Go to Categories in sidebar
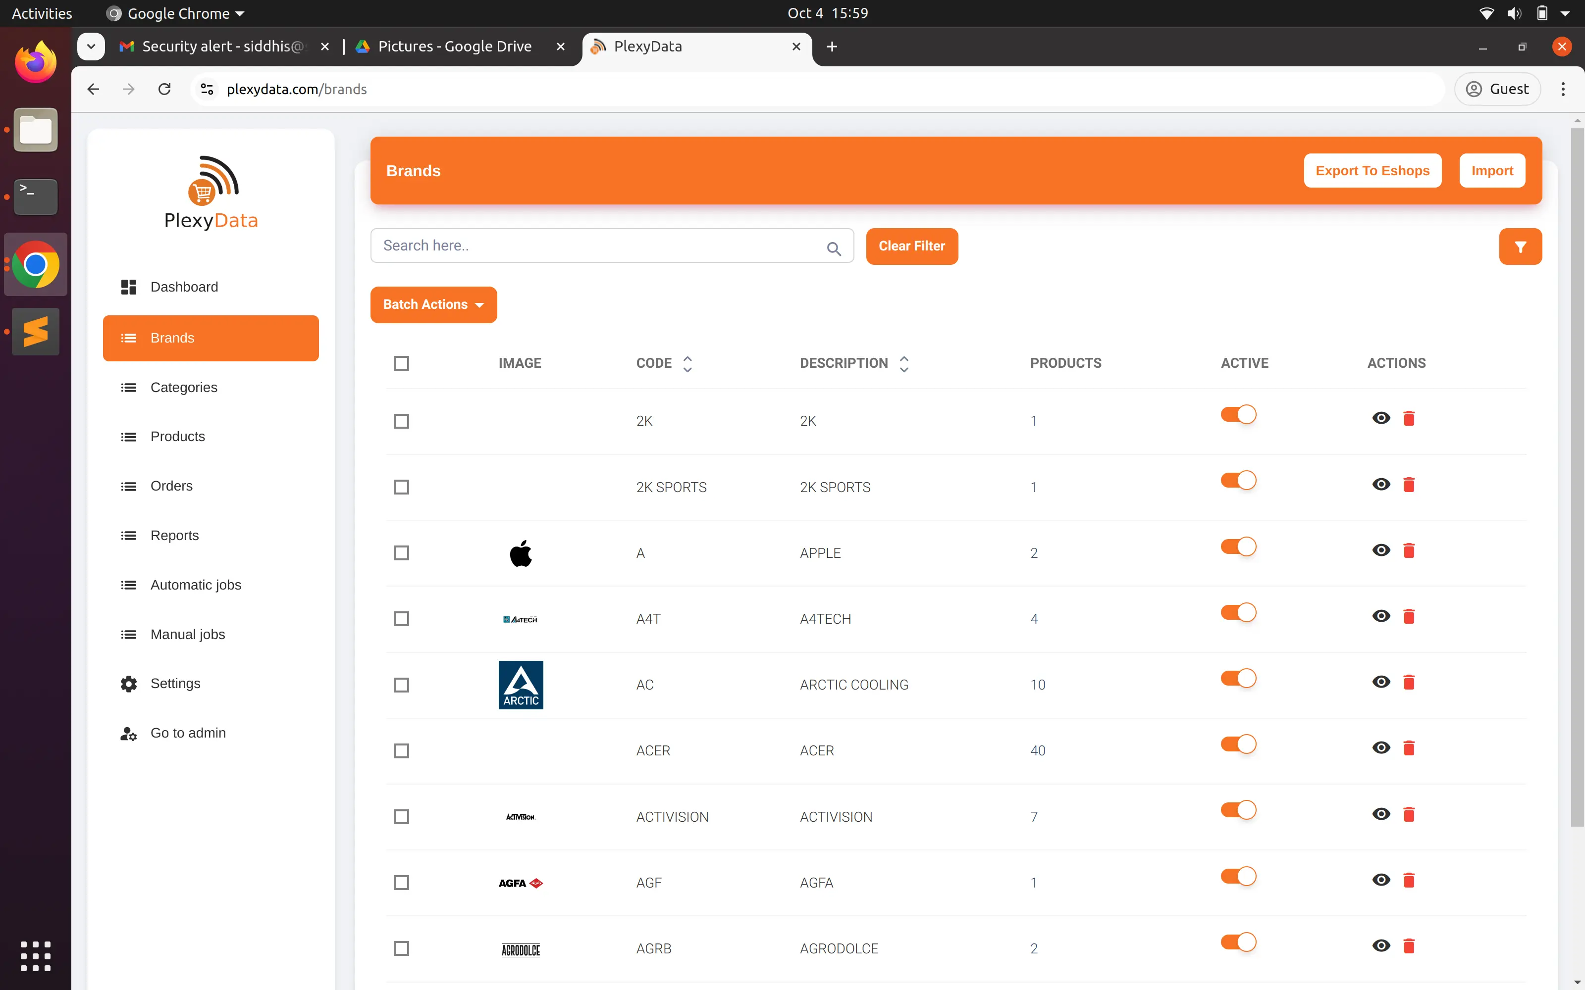 pyautogui.click(x=211, y=387)
